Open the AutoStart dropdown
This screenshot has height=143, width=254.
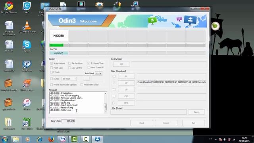click(x=98, y=73)
